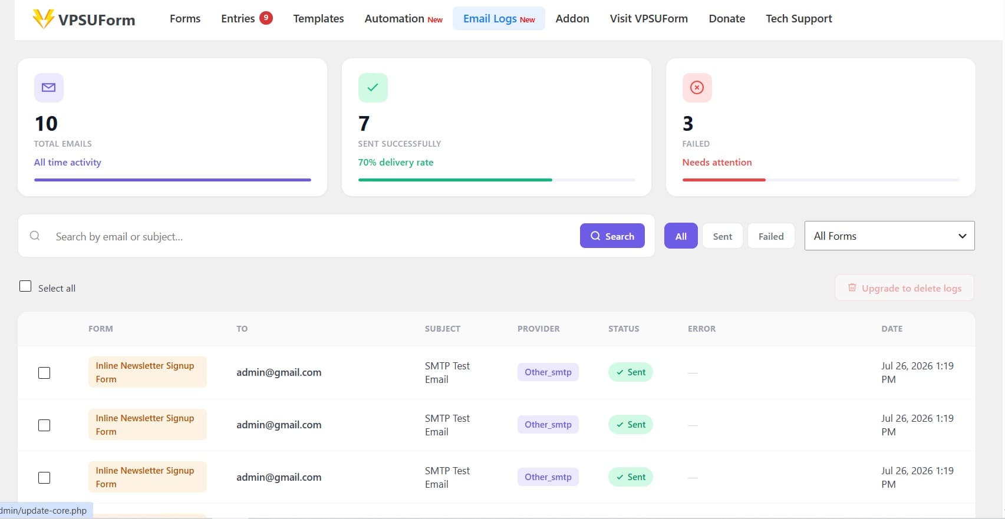Click the red X circle icon in Failed card
Image resolution: width=1005 pixels, height=519 pixels.
(697, 88)
